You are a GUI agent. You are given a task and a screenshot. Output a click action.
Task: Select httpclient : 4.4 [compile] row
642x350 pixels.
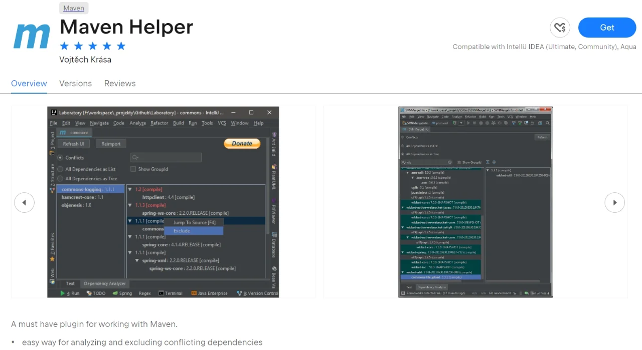pyautogui.click(x=168, y=197)
